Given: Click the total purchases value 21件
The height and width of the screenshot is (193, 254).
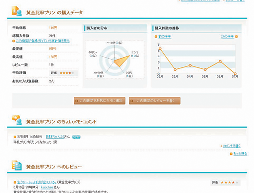Looking at the screenshot, I should pos(52,36).
